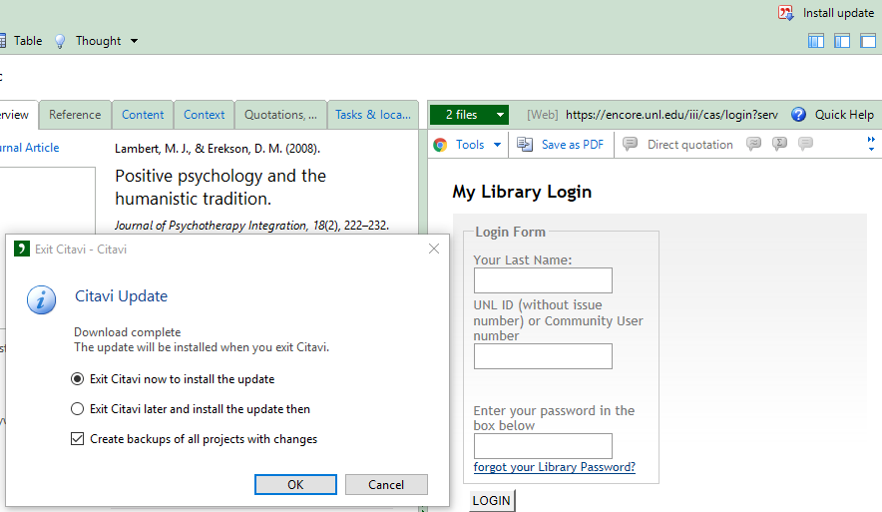Image resolution: width=882 pixels, height=512 pixels.
Task: Click the summary bubble icon with sigma
Action: click(x=779, y=144)
